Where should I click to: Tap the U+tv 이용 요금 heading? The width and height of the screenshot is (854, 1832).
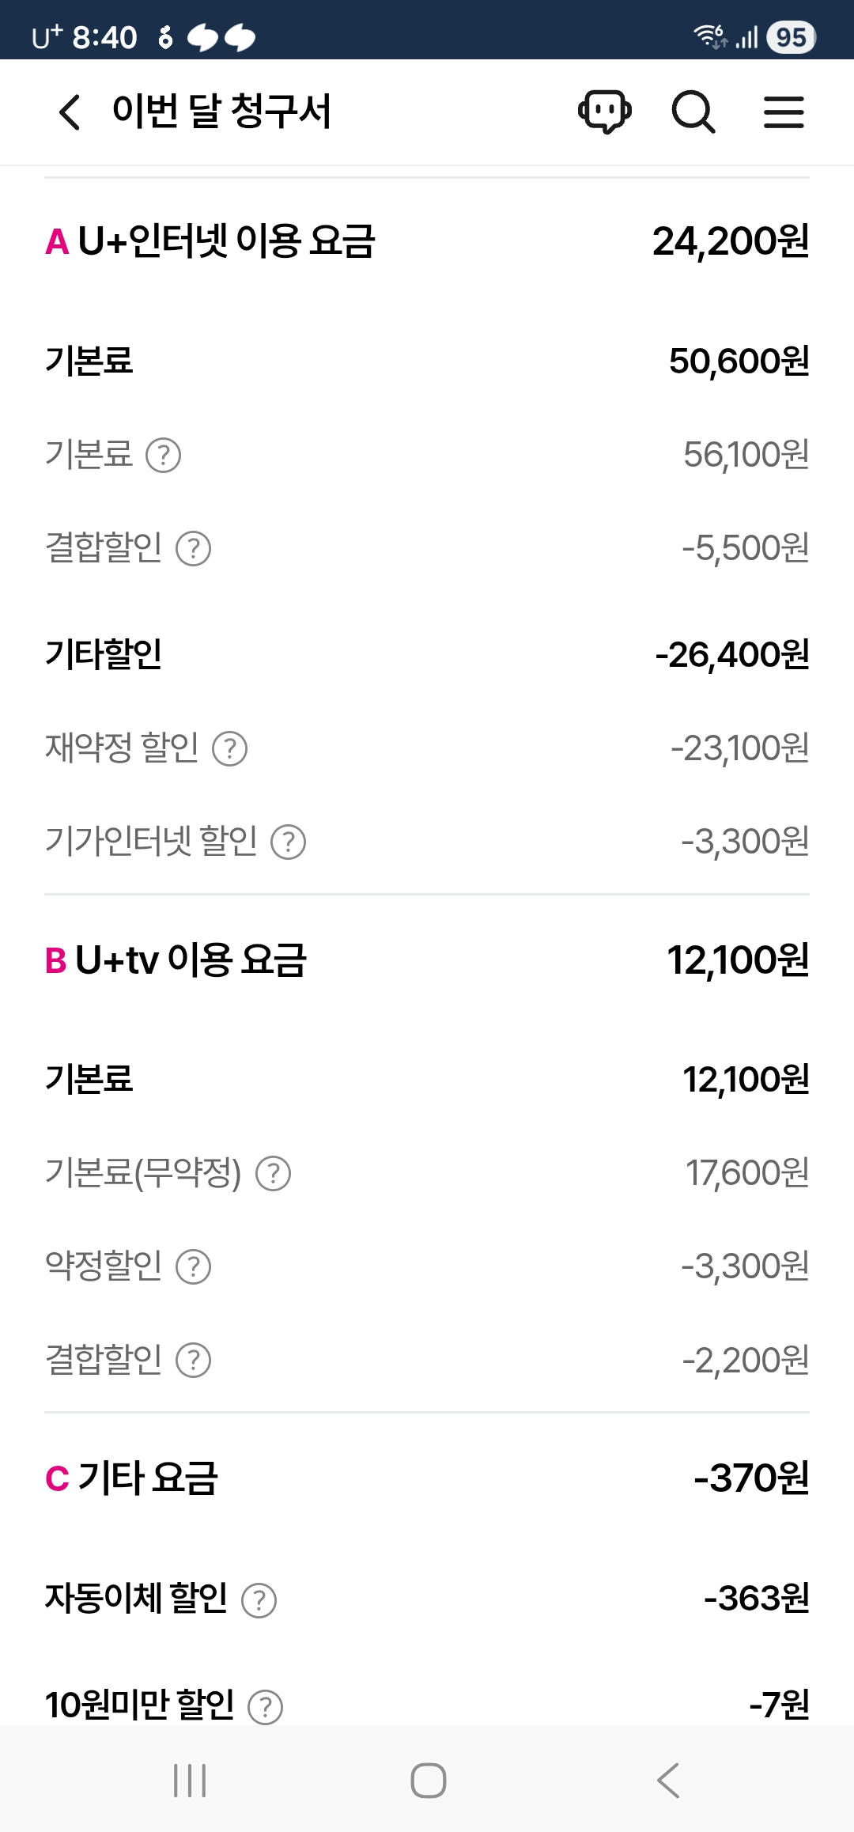(x=176, y=960)
